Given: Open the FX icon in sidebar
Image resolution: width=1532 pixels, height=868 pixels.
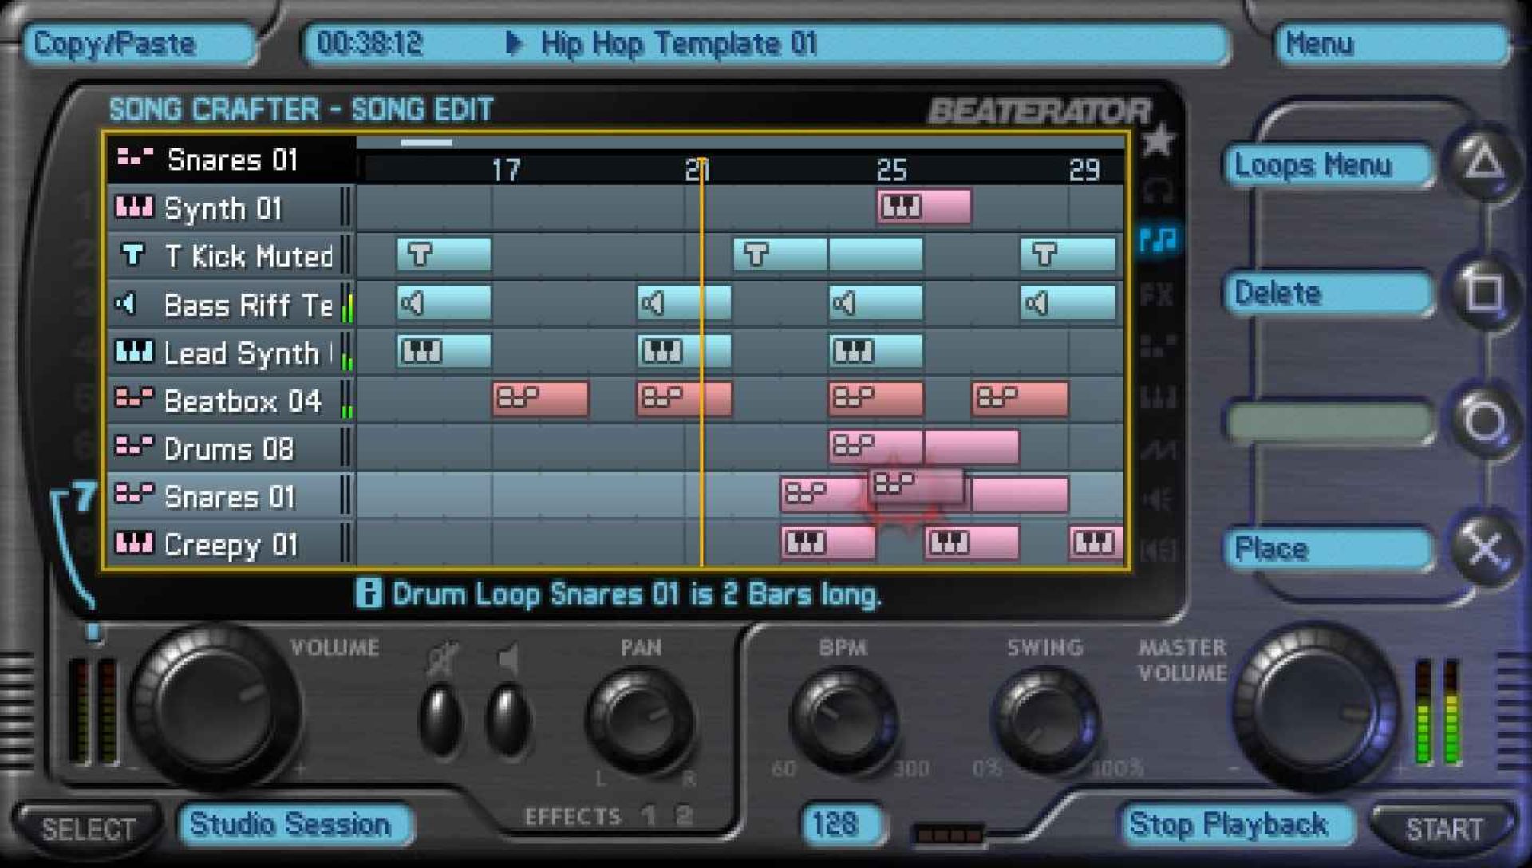Looking at the screenshot, I should click(1157, 294).
